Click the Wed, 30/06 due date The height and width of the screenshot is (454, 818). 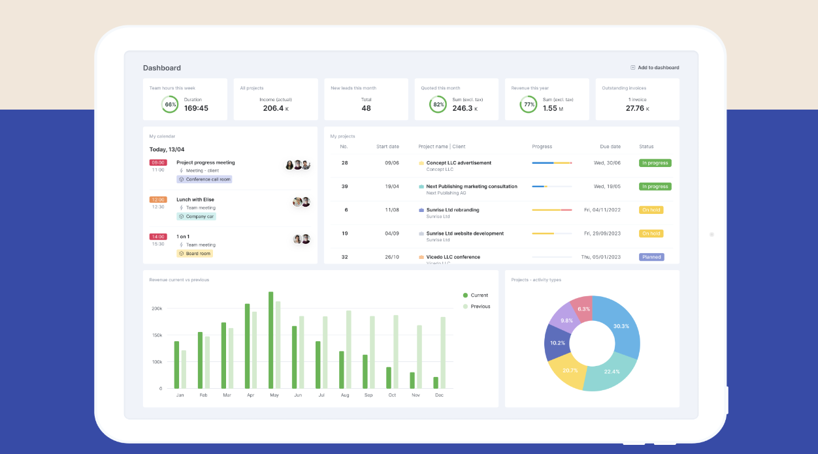tap(607, 163)
